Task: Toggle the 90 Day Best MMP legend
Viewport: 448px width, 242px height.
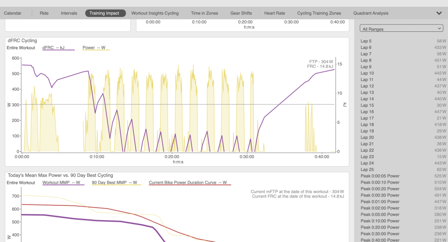Action: [x=116, y=183]
